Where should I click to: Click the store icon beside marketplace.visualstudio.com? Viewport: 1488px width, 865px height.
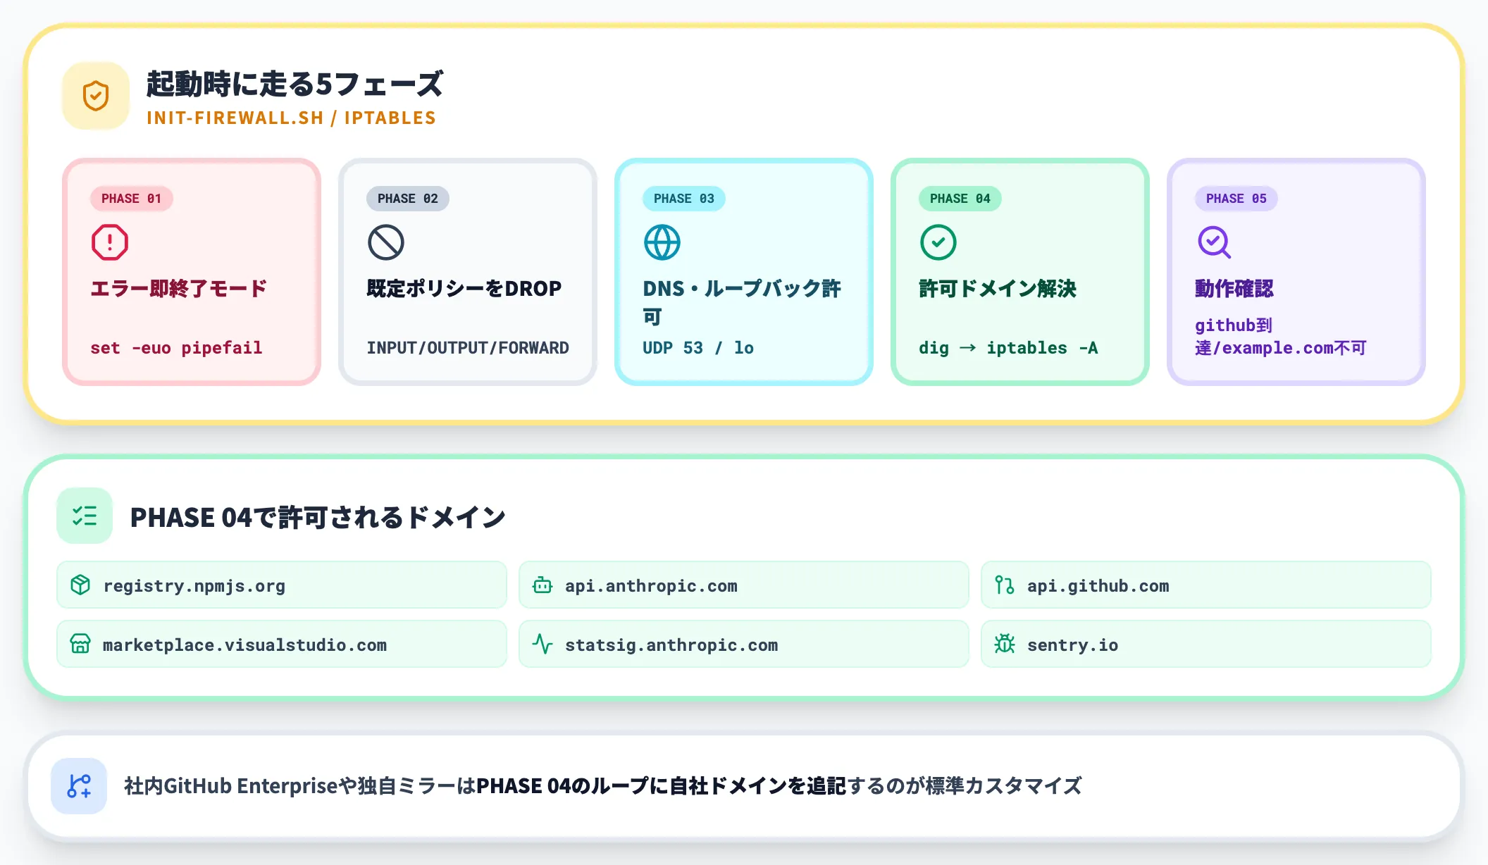click(80, 644)
